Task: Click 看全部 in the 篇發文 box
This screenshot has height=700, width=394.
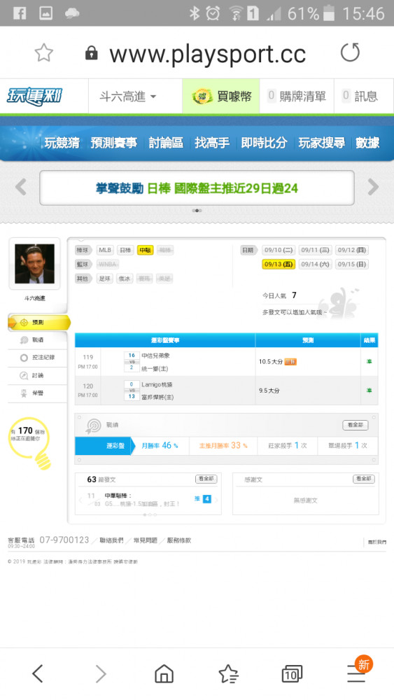Action: pyautogui.click(x=206, y=479)
